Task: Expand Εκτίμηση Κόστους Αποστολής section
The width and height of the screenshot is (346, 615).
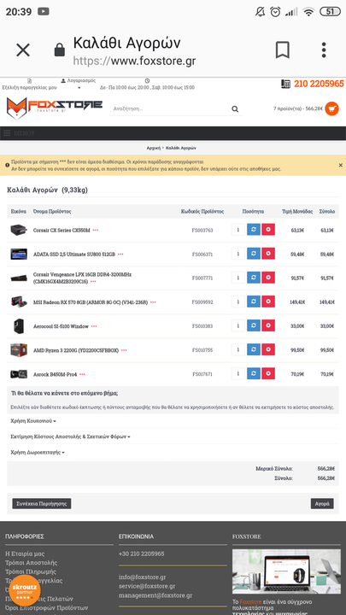Action: coord(70,436)
